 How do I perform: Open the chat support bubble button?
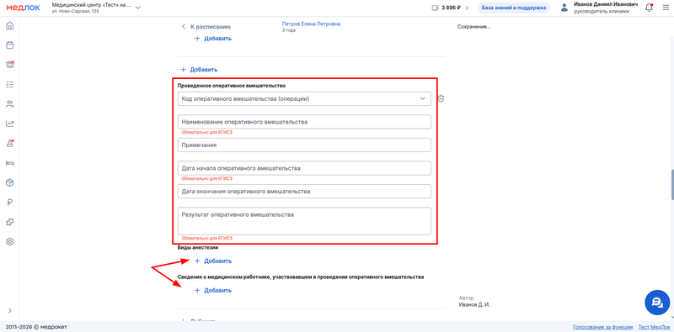click(x=657, y=303)
